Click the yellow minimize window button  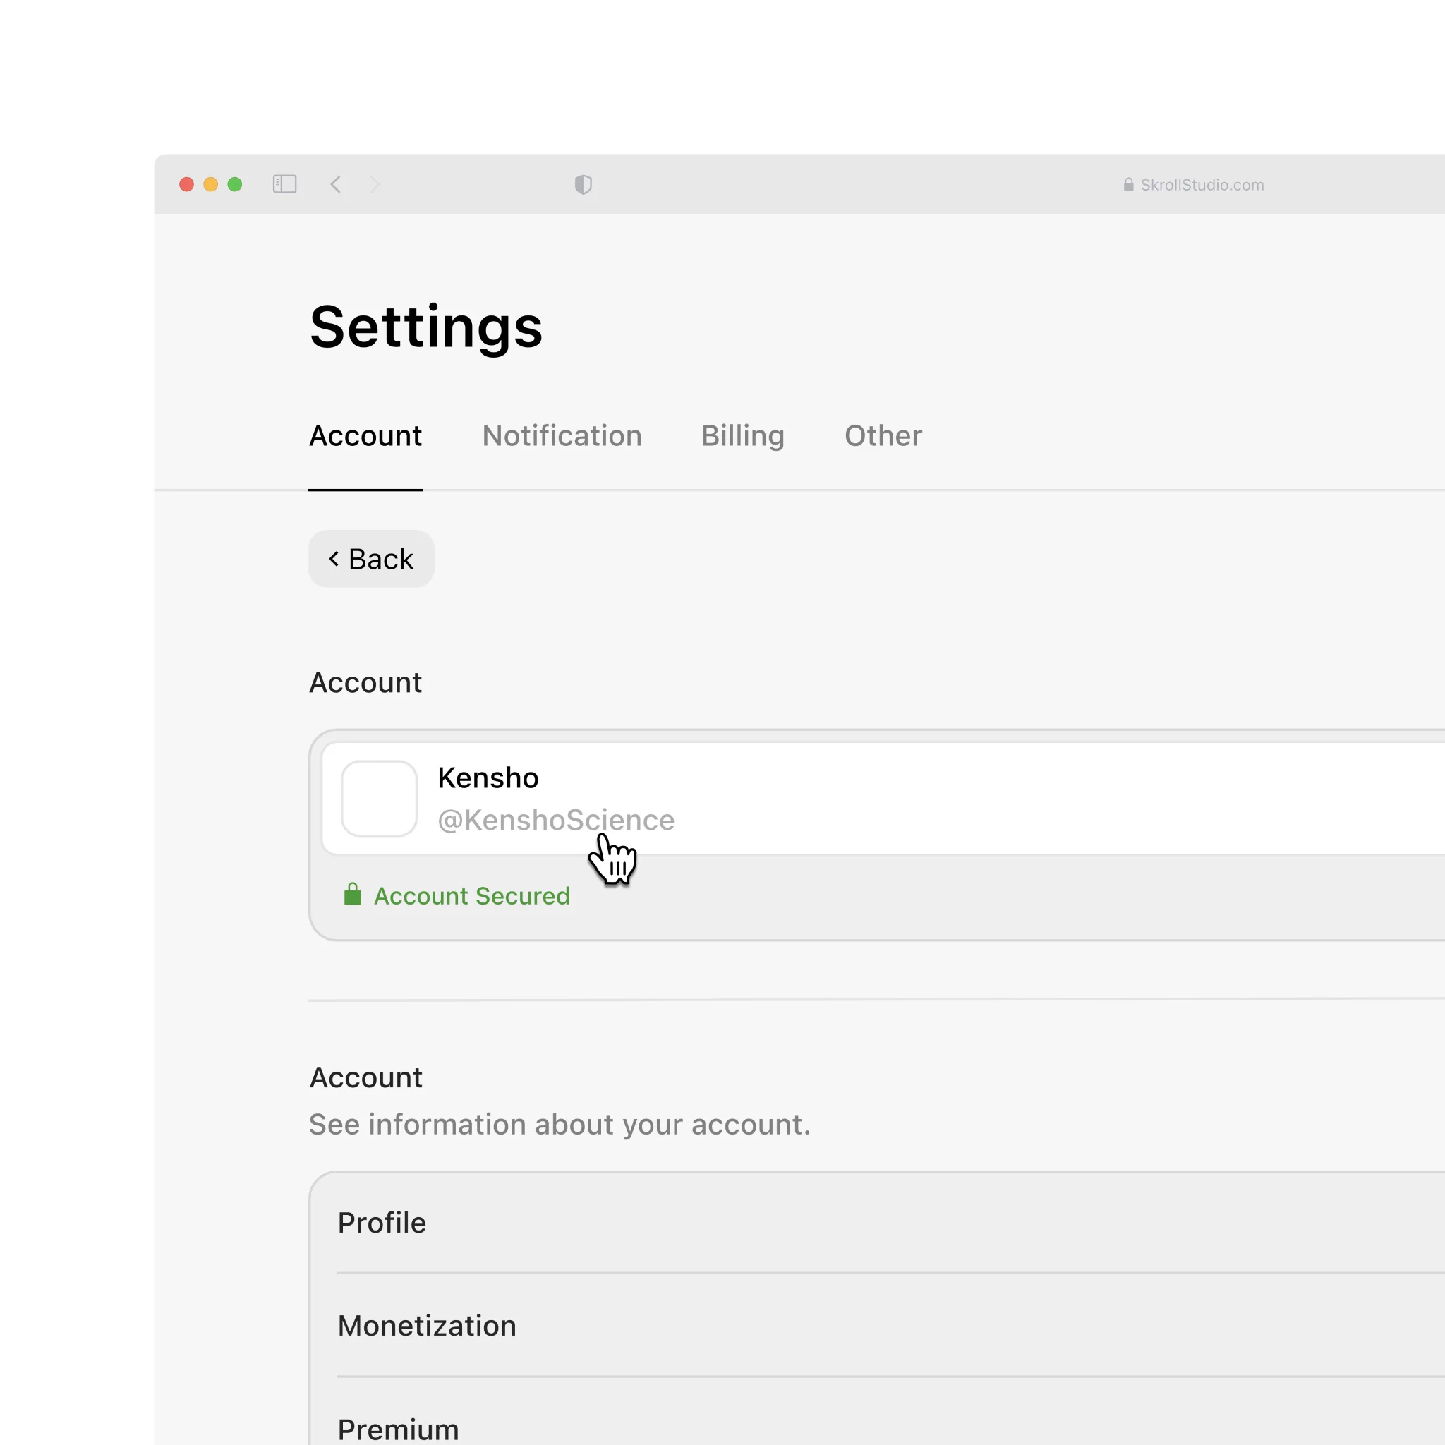tap(211, 184)
